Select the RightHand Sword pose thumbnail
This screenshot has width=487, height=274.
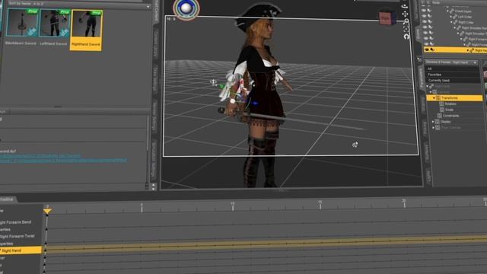pyautogui.click(x=86, y=30)
